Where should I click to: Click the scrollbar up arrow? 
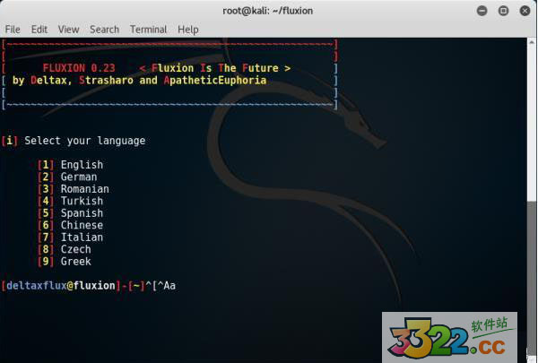pyautogui.click(x=532, y=42)
